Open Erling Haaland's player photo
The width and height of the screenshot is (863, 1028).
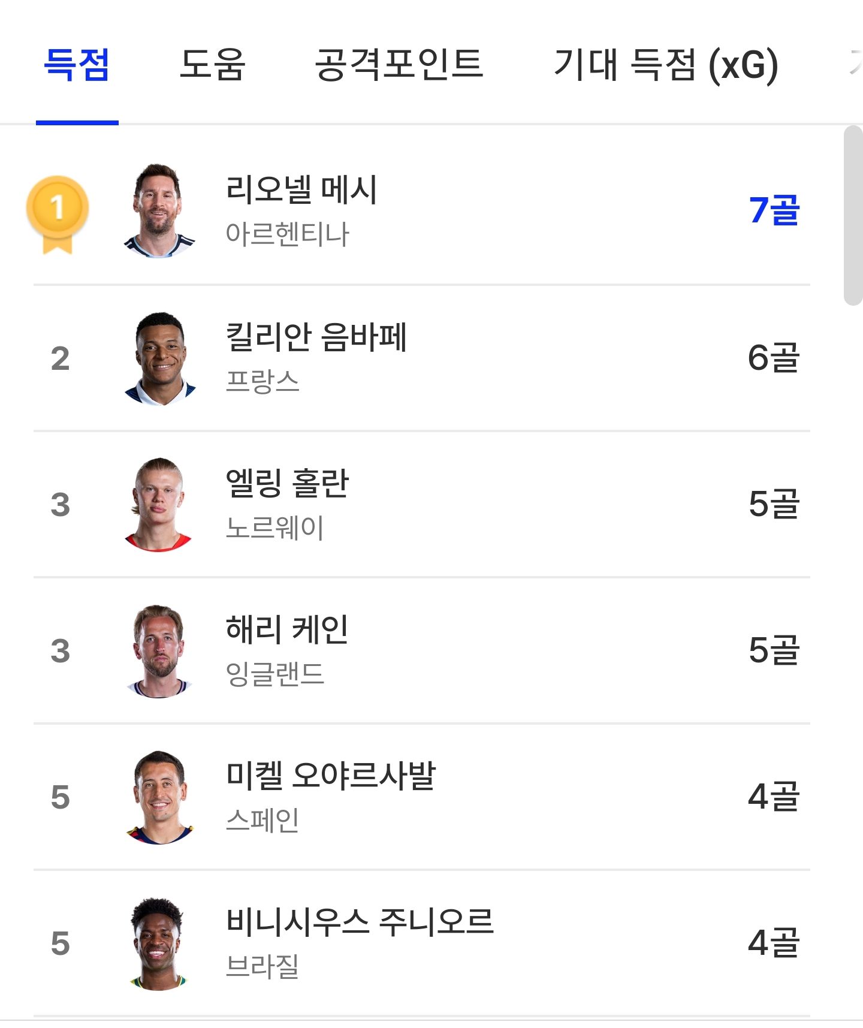(x=159, y=504)
